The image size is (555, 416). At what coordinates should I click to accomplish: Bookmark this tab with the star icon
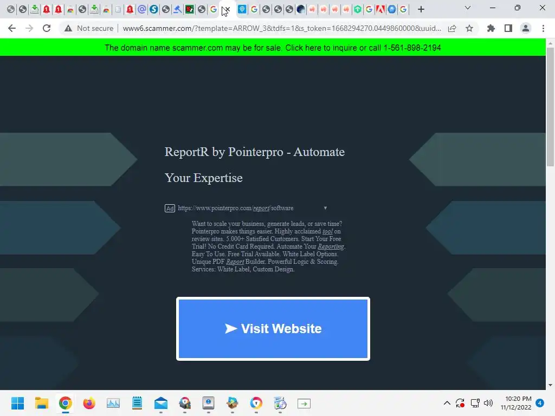[469, 28]
